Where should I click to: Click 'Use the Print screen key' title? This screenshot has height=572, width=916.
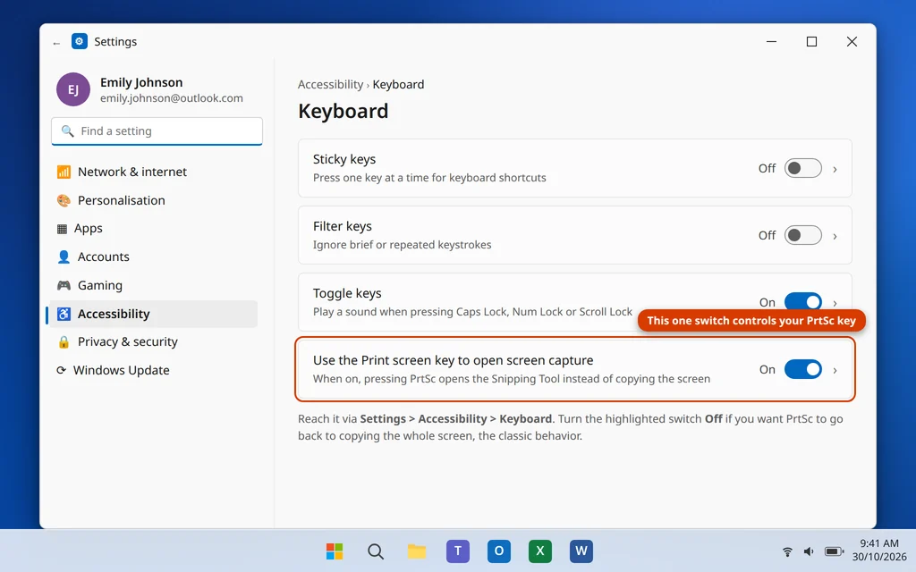click(454, 361)
